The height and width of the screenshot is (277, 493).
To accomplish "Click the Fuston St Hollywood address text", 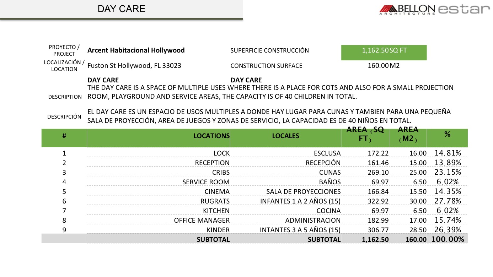I will tap(134, 66).
